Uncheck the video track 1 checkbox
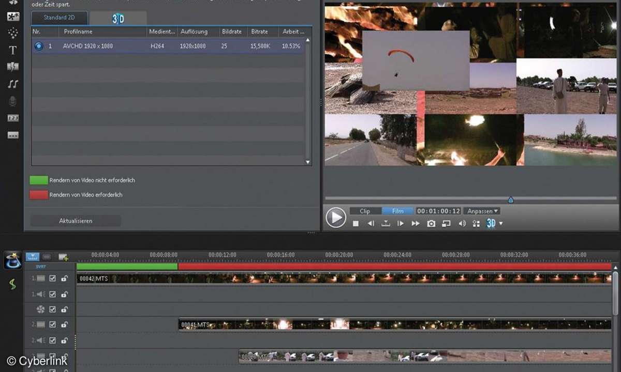 (52, 278)
